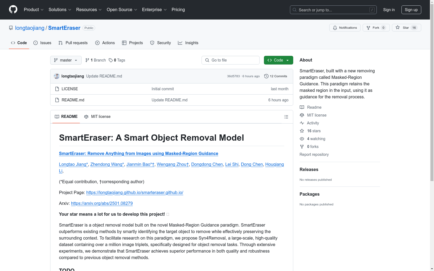Expand the Enterprise menu
This screenshot has width=434, height=271.
pyautogui.click(x=154, y=9)
